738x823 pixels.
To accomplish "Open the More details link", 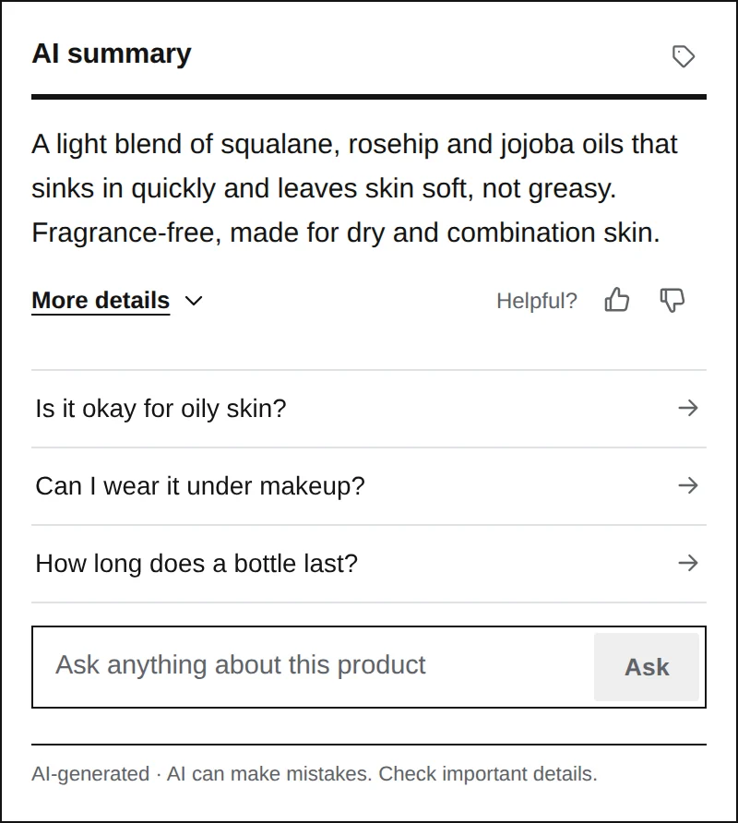I will coord(101,301).
